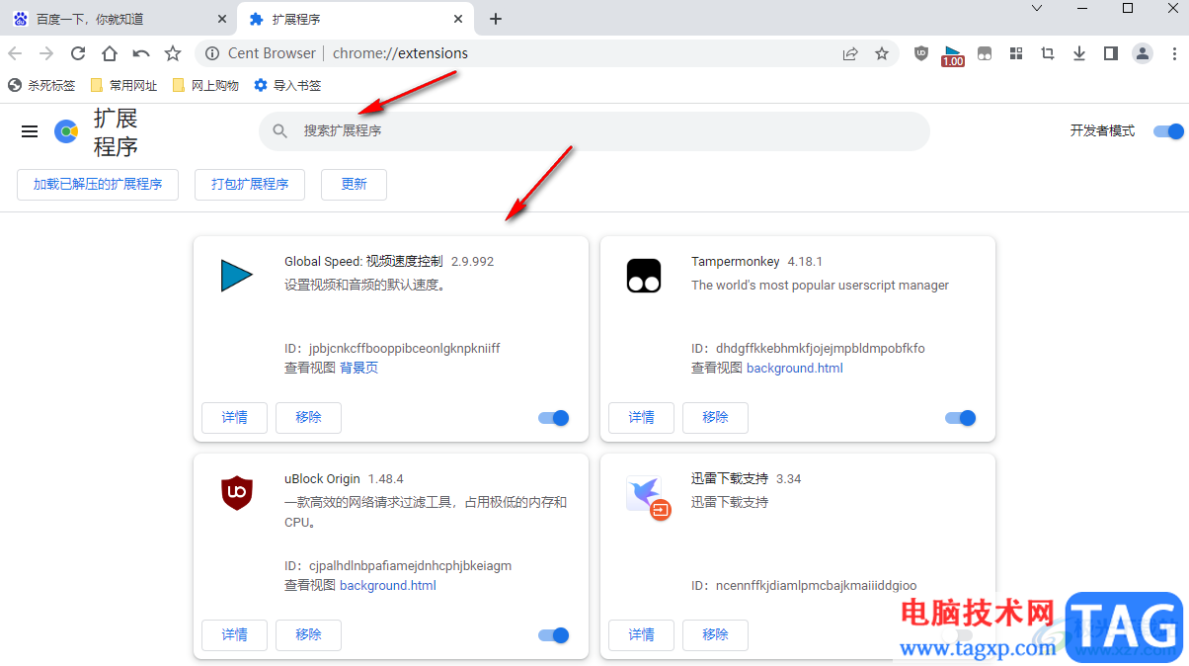This screenshot has width=1189, height=666.
Task: Open the user profile avatar
Action: tap(1143, 53)
